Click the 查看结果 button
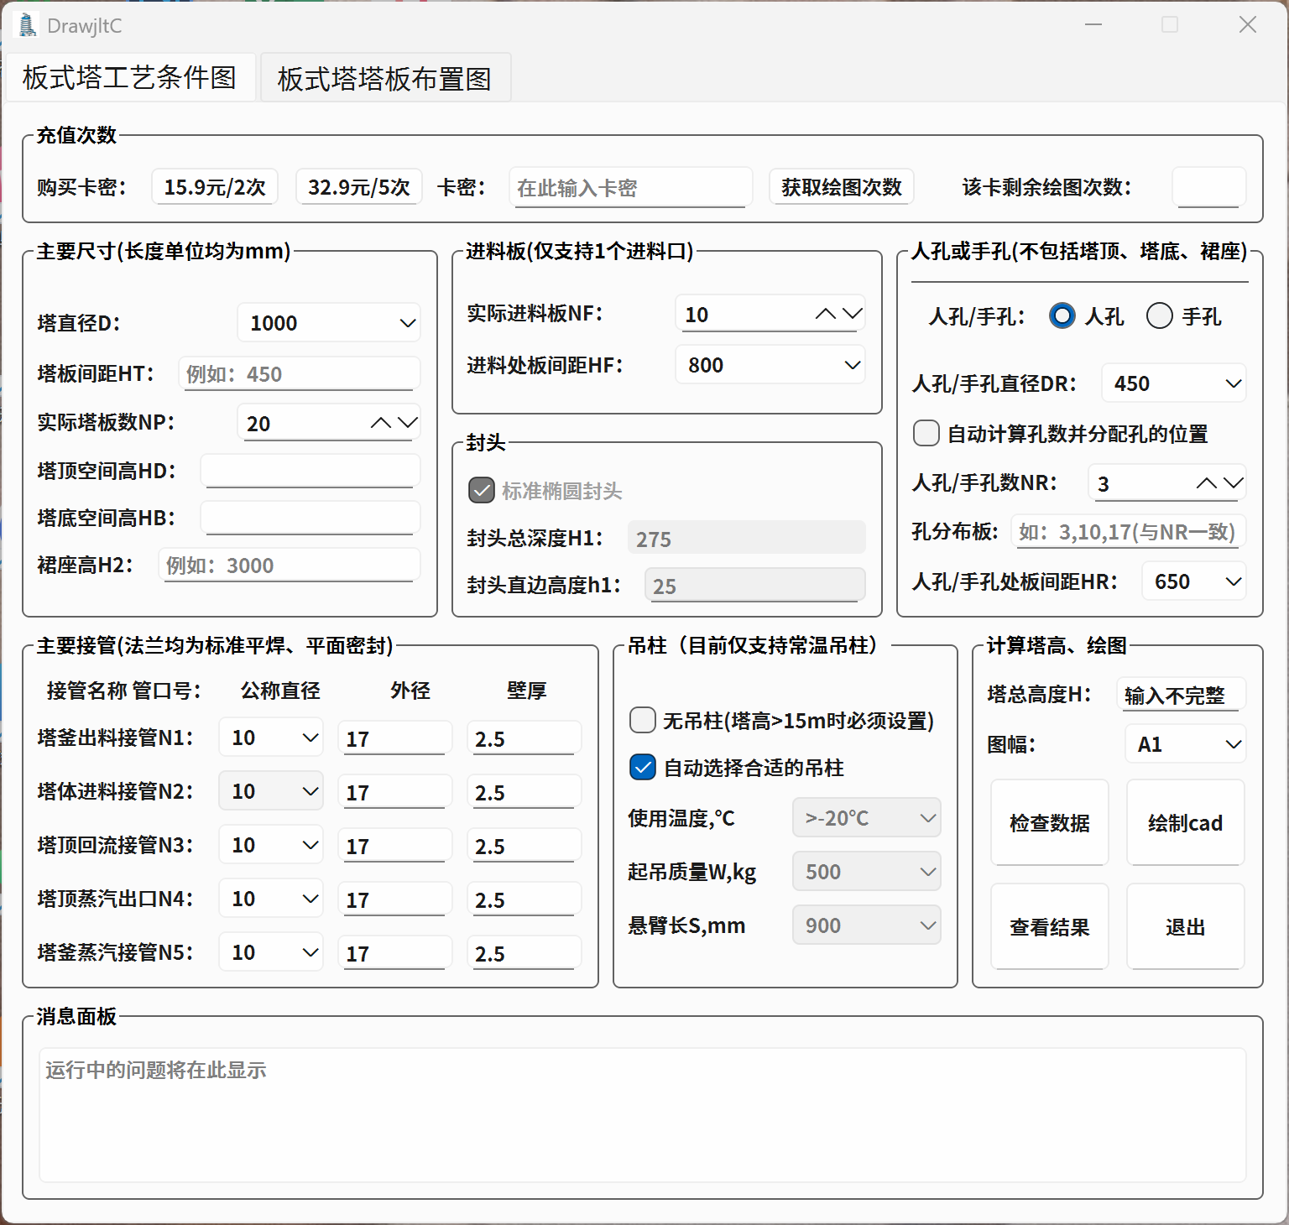 coord(1050,926)
